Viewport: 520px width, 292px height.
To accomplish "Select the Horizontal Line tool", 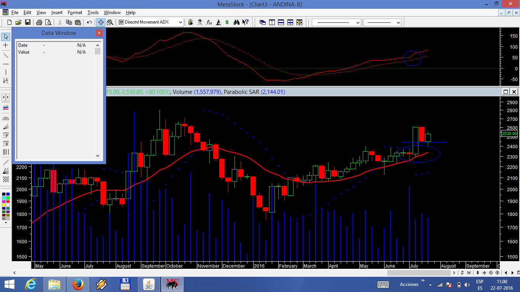I will (6, 64).
